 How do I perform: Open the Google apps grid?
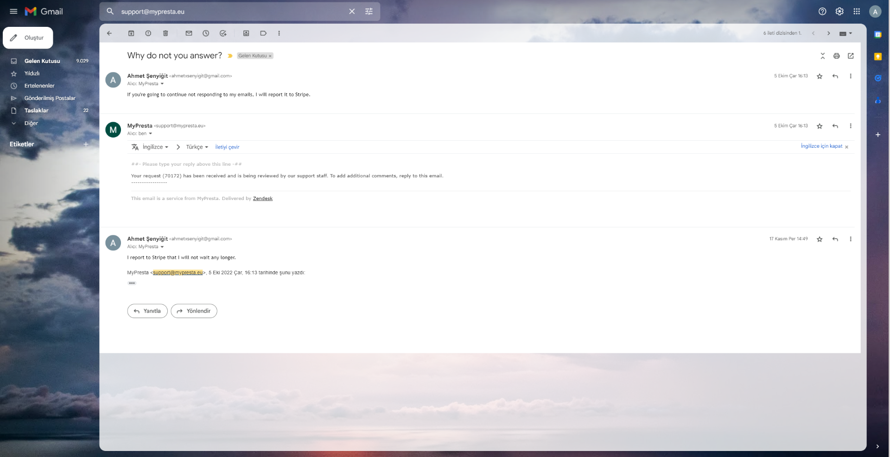pos(857,12)
